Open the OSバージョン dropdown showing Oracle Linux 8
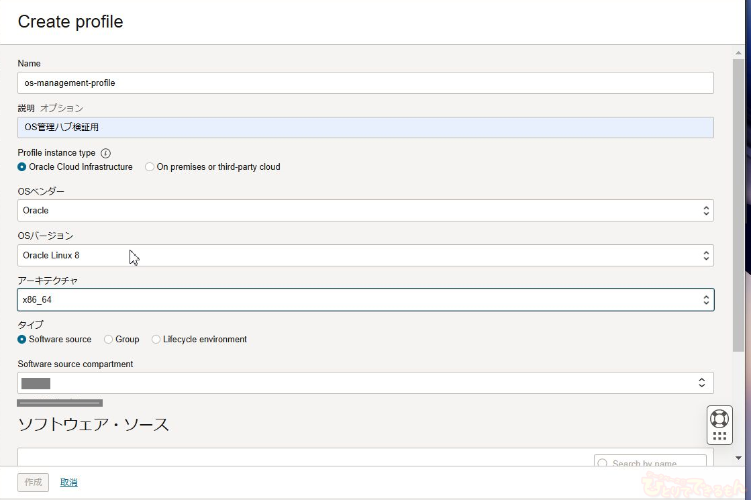The height and width of the screenshot is (500, 751). pos(366,255)
